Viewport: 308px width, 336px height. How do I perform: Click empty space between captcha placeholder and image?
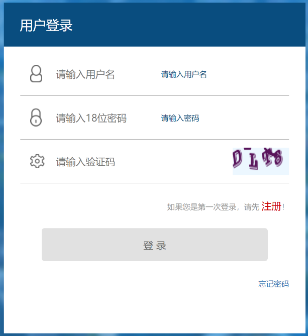tap(174, 162)
